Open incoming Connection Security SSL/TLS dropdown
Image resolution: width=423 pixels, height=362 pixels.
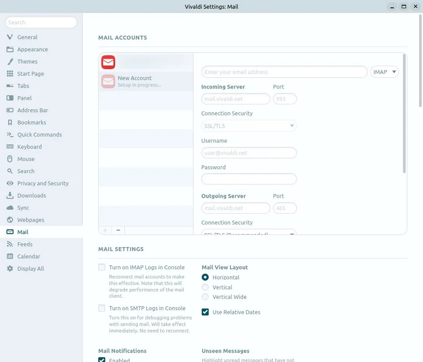pyautogui.click(x=249, y=126)
